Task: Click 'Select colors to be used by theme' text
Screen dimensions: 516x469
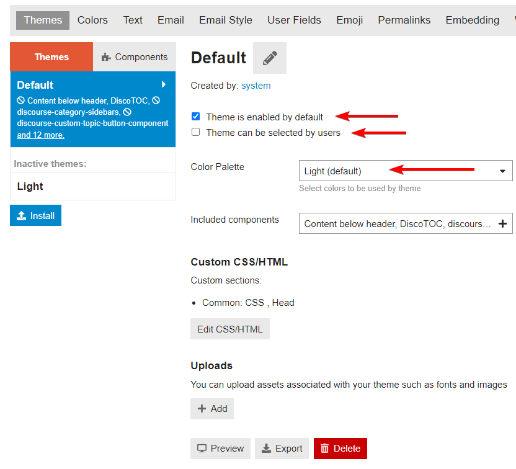Action: tap(360, 188)
